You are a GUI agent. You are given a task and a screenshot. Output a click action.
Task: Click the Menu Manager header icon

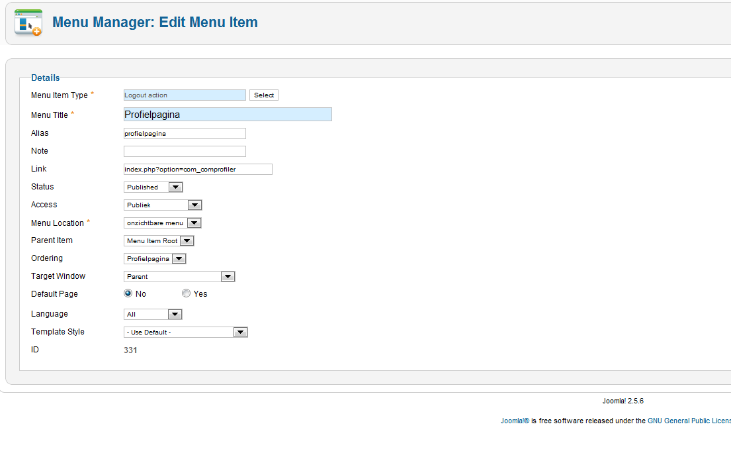(28, 23)
